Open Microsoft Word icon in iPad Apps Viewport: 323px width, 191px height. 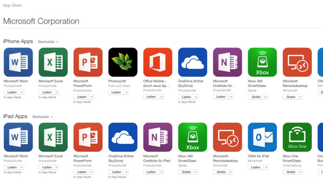pos(18,137)
